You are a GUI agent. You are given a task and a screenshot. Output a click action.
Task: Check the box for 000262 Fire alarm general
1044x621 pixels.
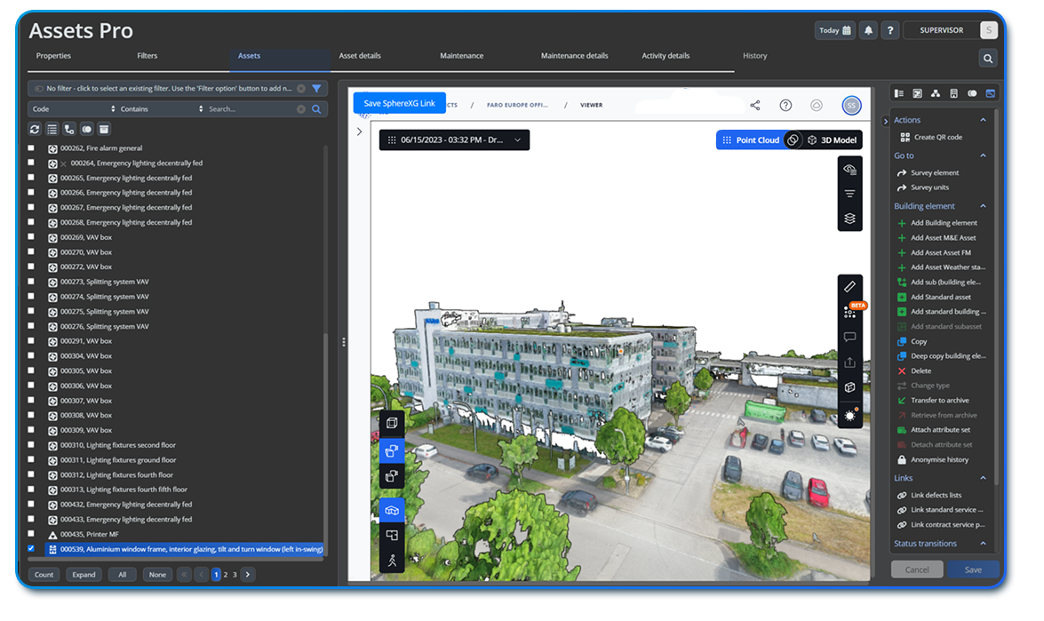point(31,147)
